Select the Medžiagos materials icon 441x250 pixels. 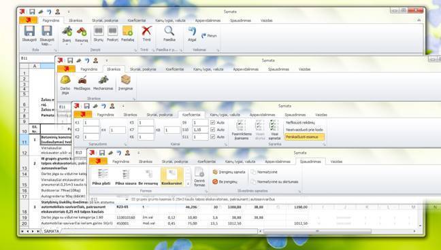[82, 79]
